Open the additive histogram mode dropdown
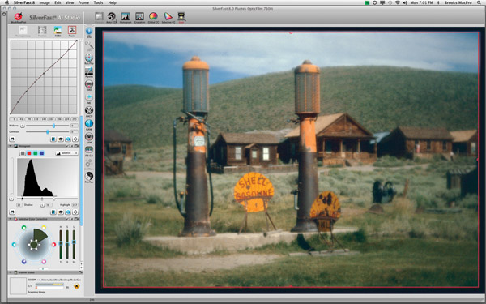 click(x=66, y=153)
